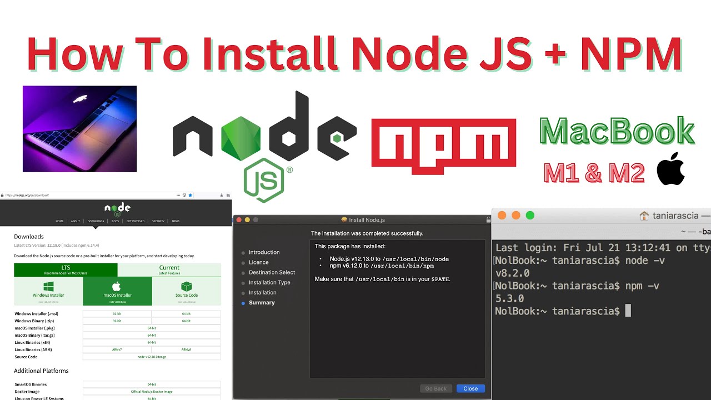711x400 pixels.
Task: Click 32-bit link for Windows Installer (.msi)
Action: tap(117, 314)
